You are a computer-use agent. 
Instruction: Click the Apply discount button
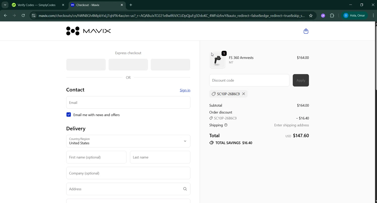301,80
